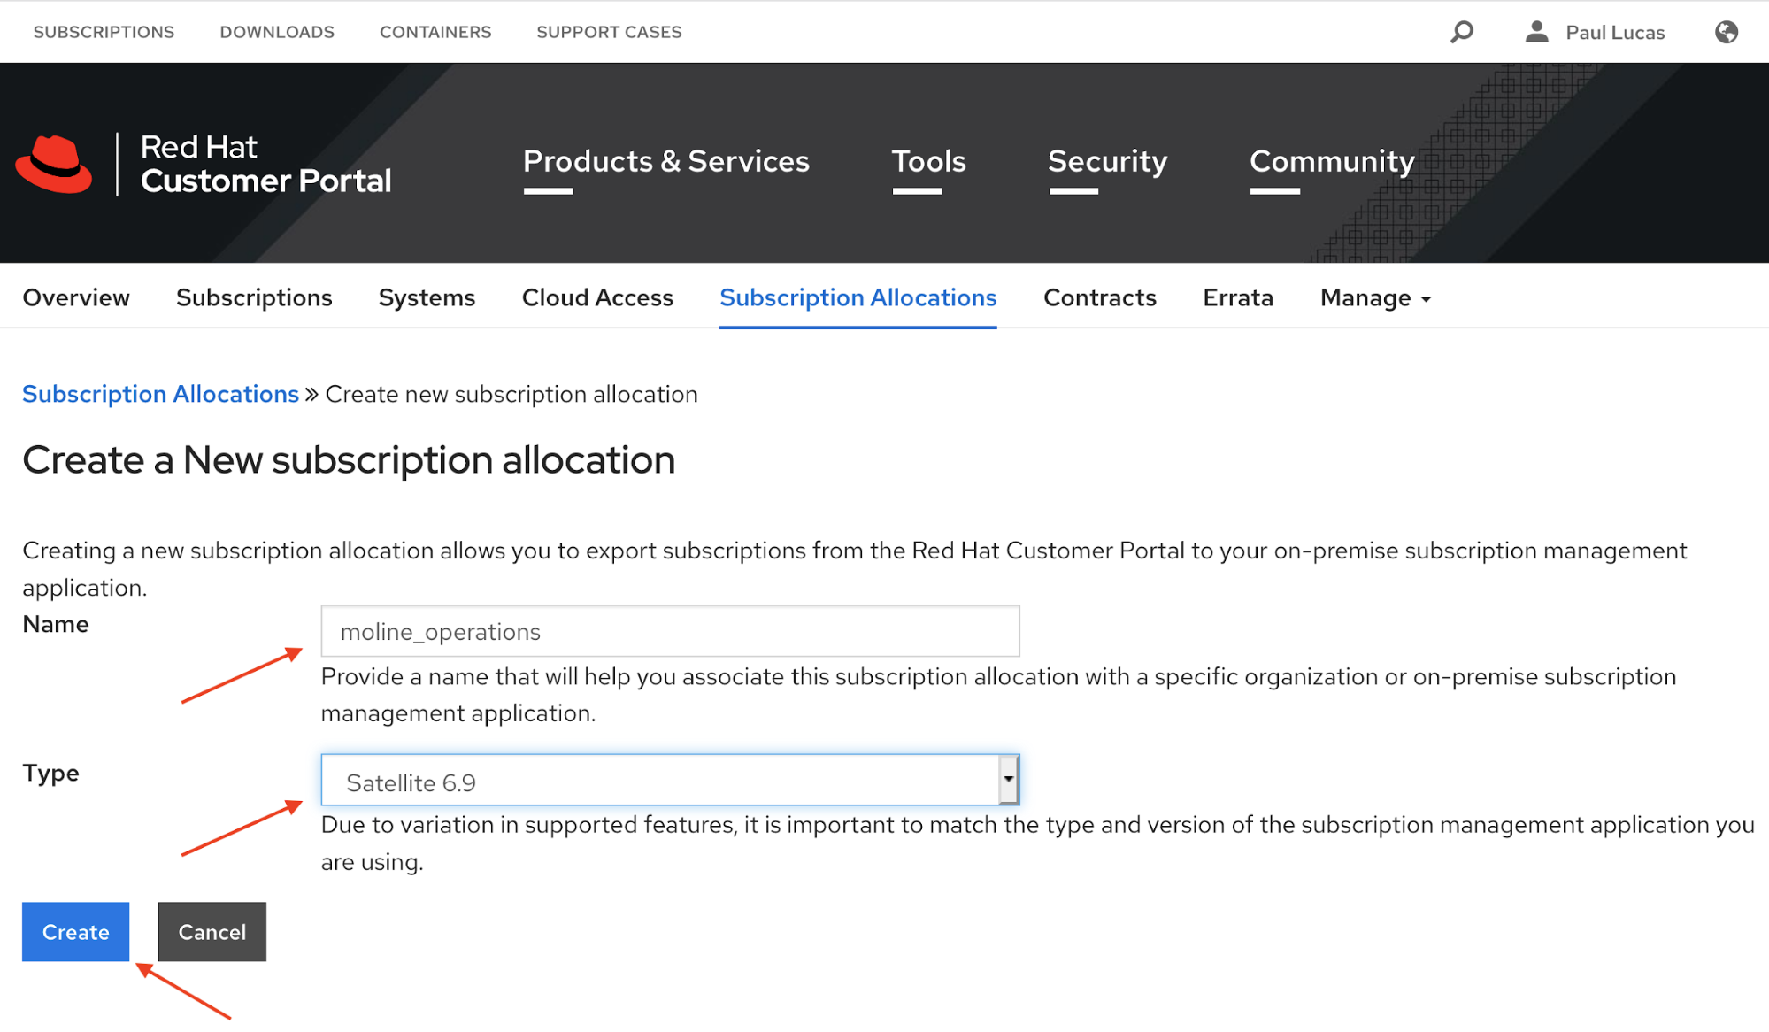Open the Security menu

point(1107,162)
